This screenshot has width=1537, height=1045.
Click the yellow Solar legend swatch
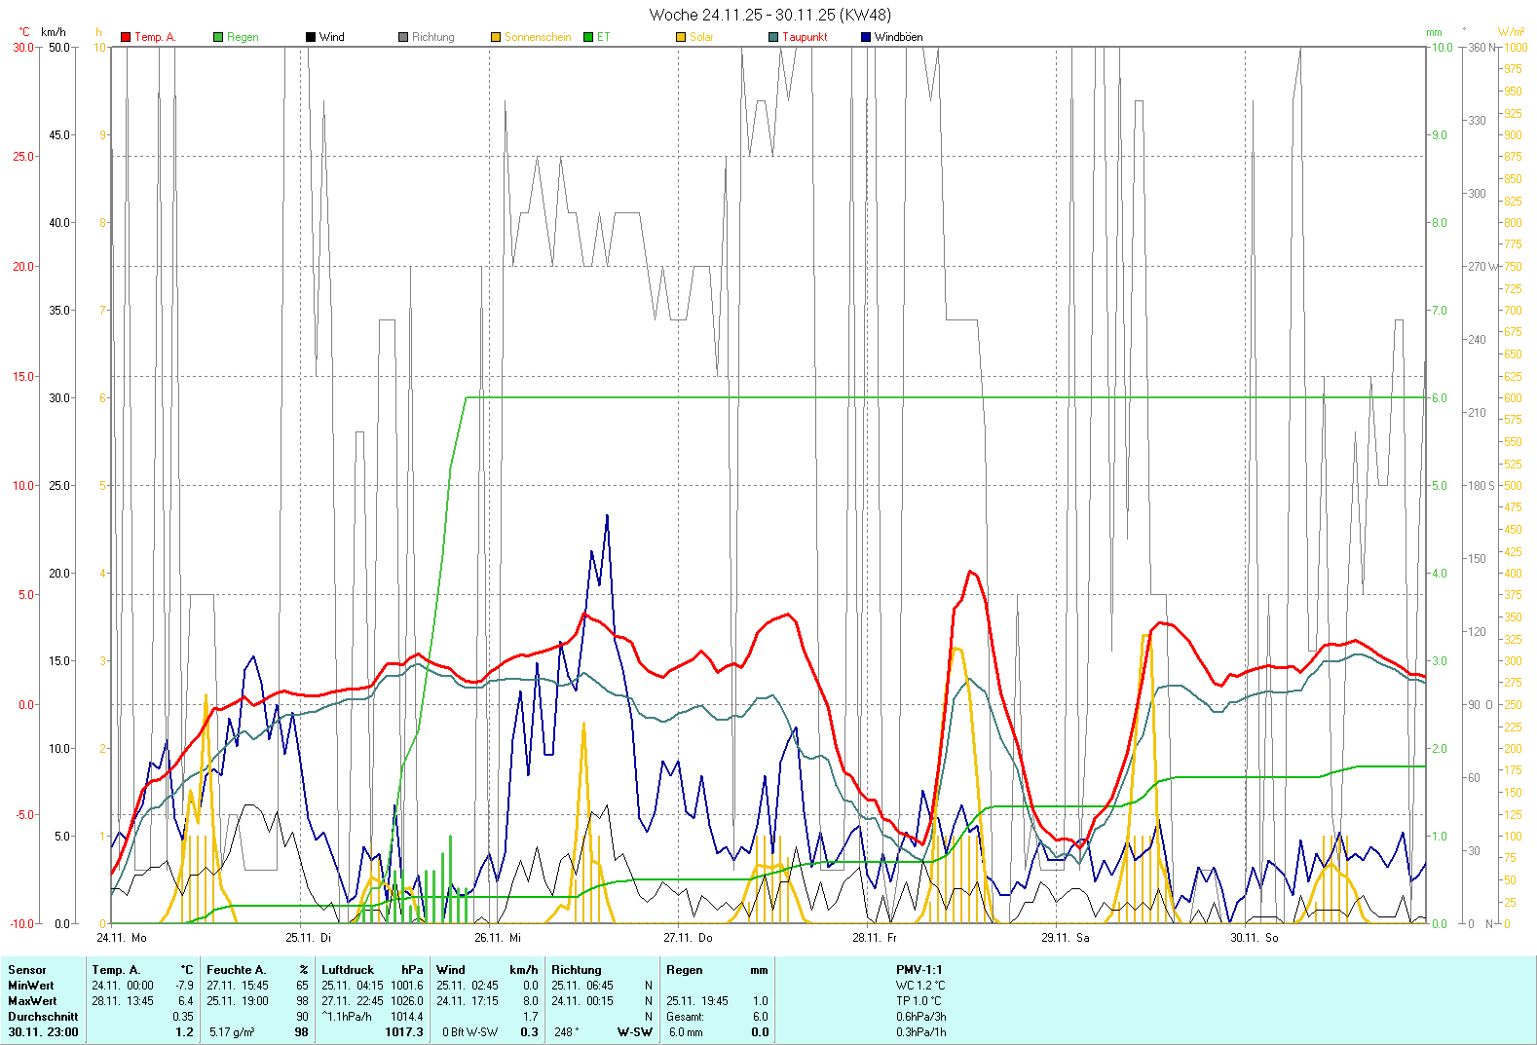681,37
